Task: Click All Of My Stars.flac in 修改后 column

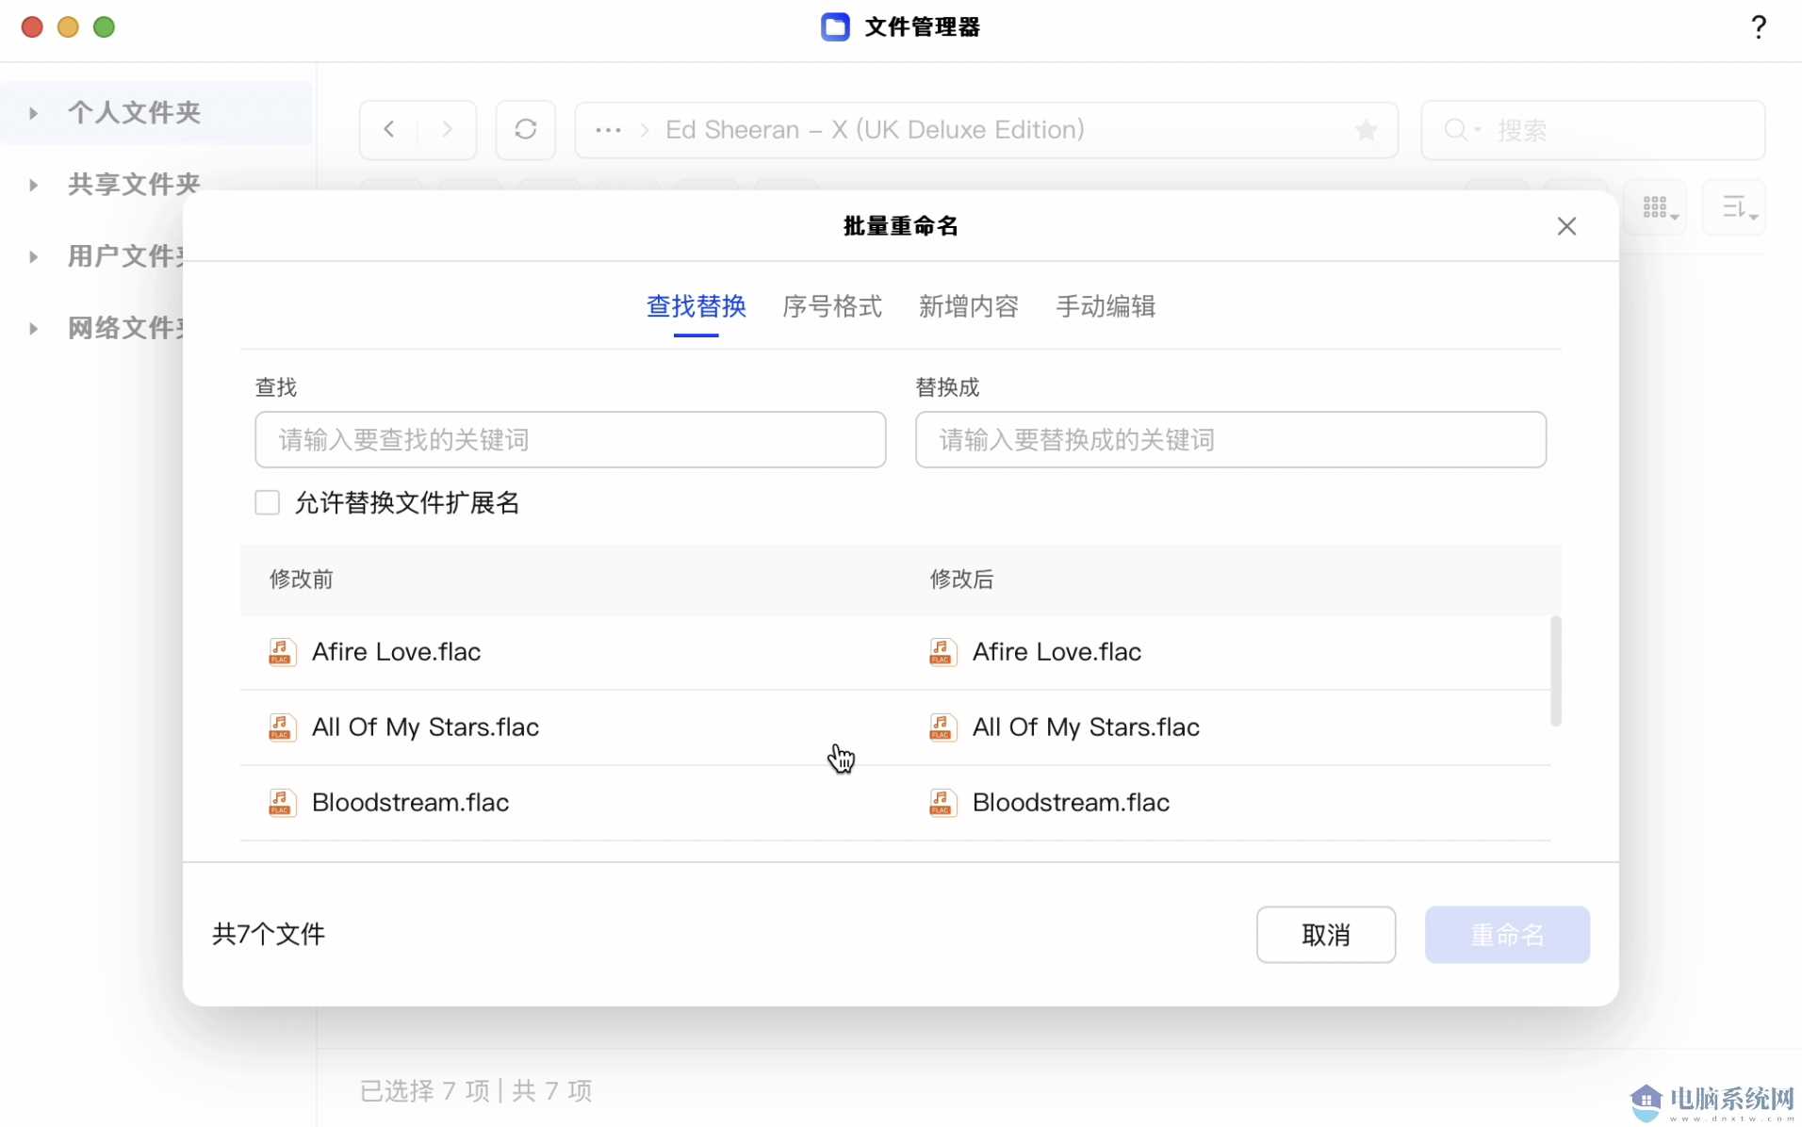Action: [1086, 727]
